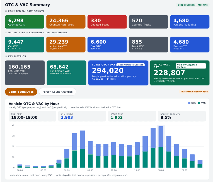This screenshot has width=213, height=182.
Task: Click the OTC in hour 3,903 value
Action: tap(67, 117)
